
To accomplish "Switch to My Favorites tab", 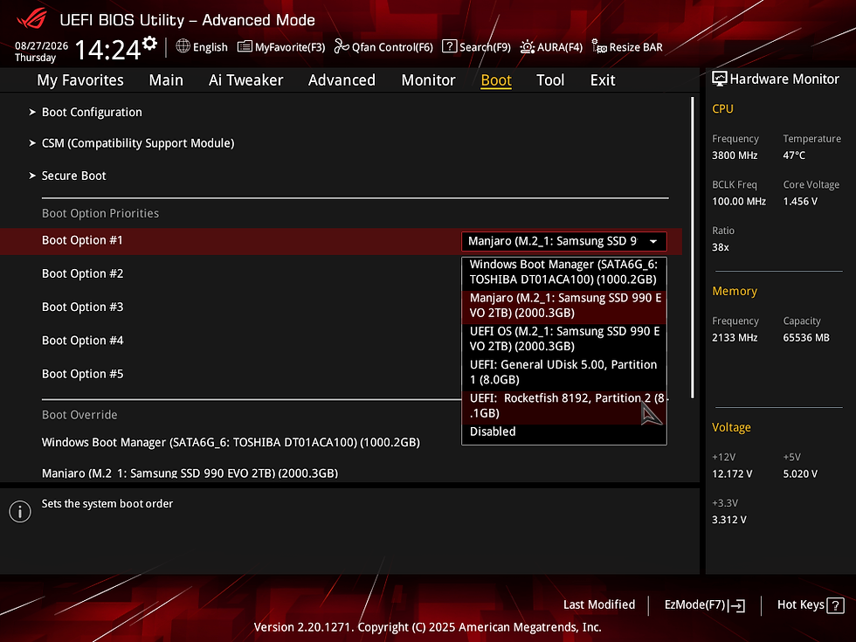I will coord(80,80).
